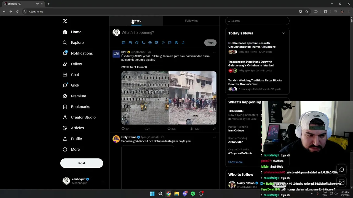
Task: Click the floating messages envelope button
Action: 341,182
